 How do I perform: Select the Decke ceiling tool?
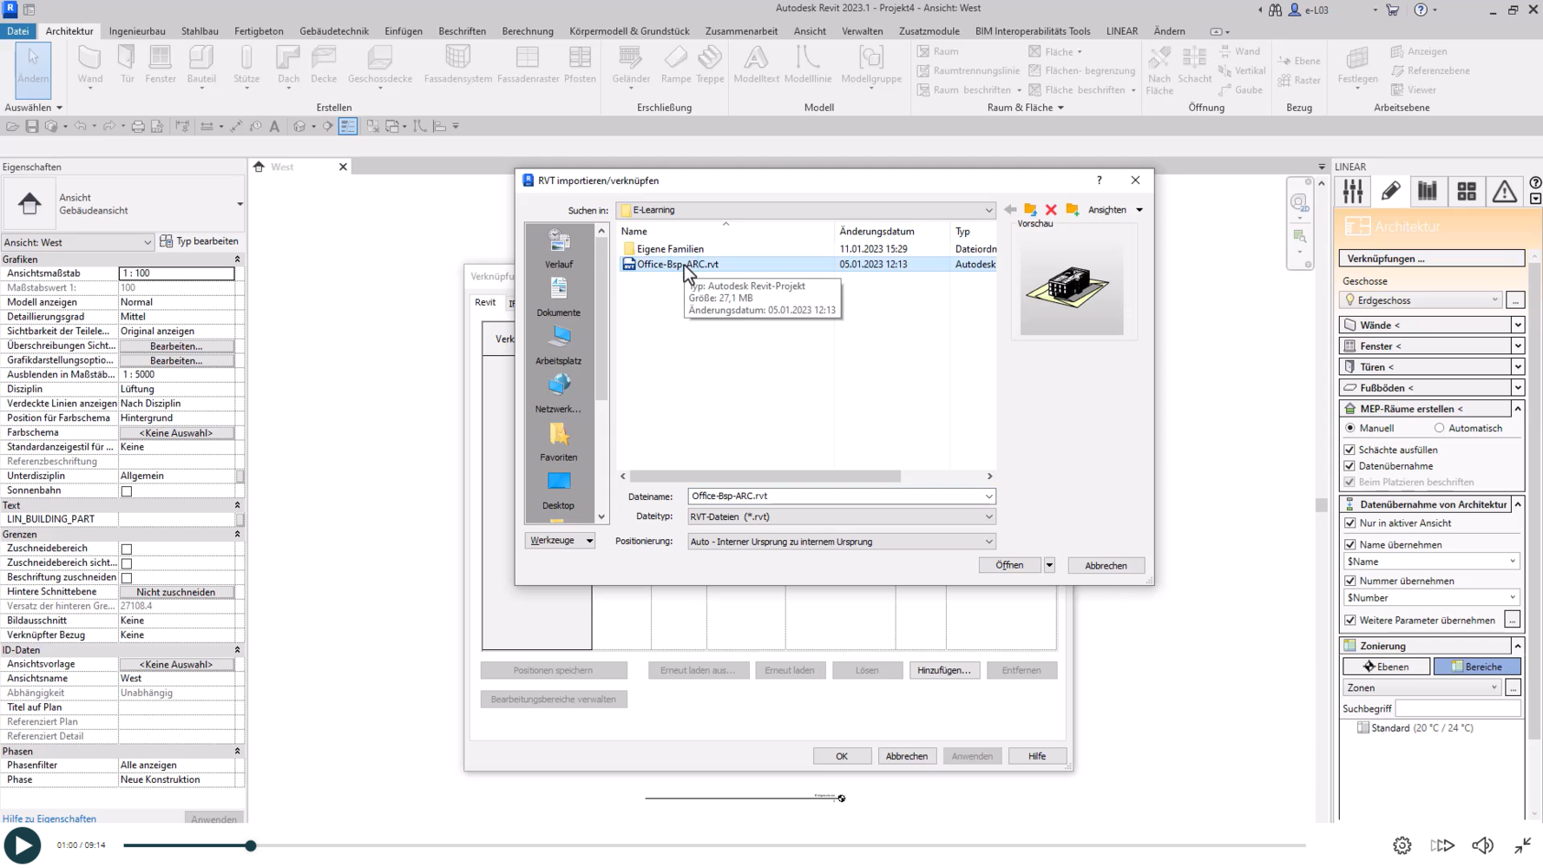tap(324, 66)
